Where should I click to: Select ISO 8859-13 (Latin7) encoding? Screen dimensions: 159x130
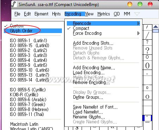30,75
